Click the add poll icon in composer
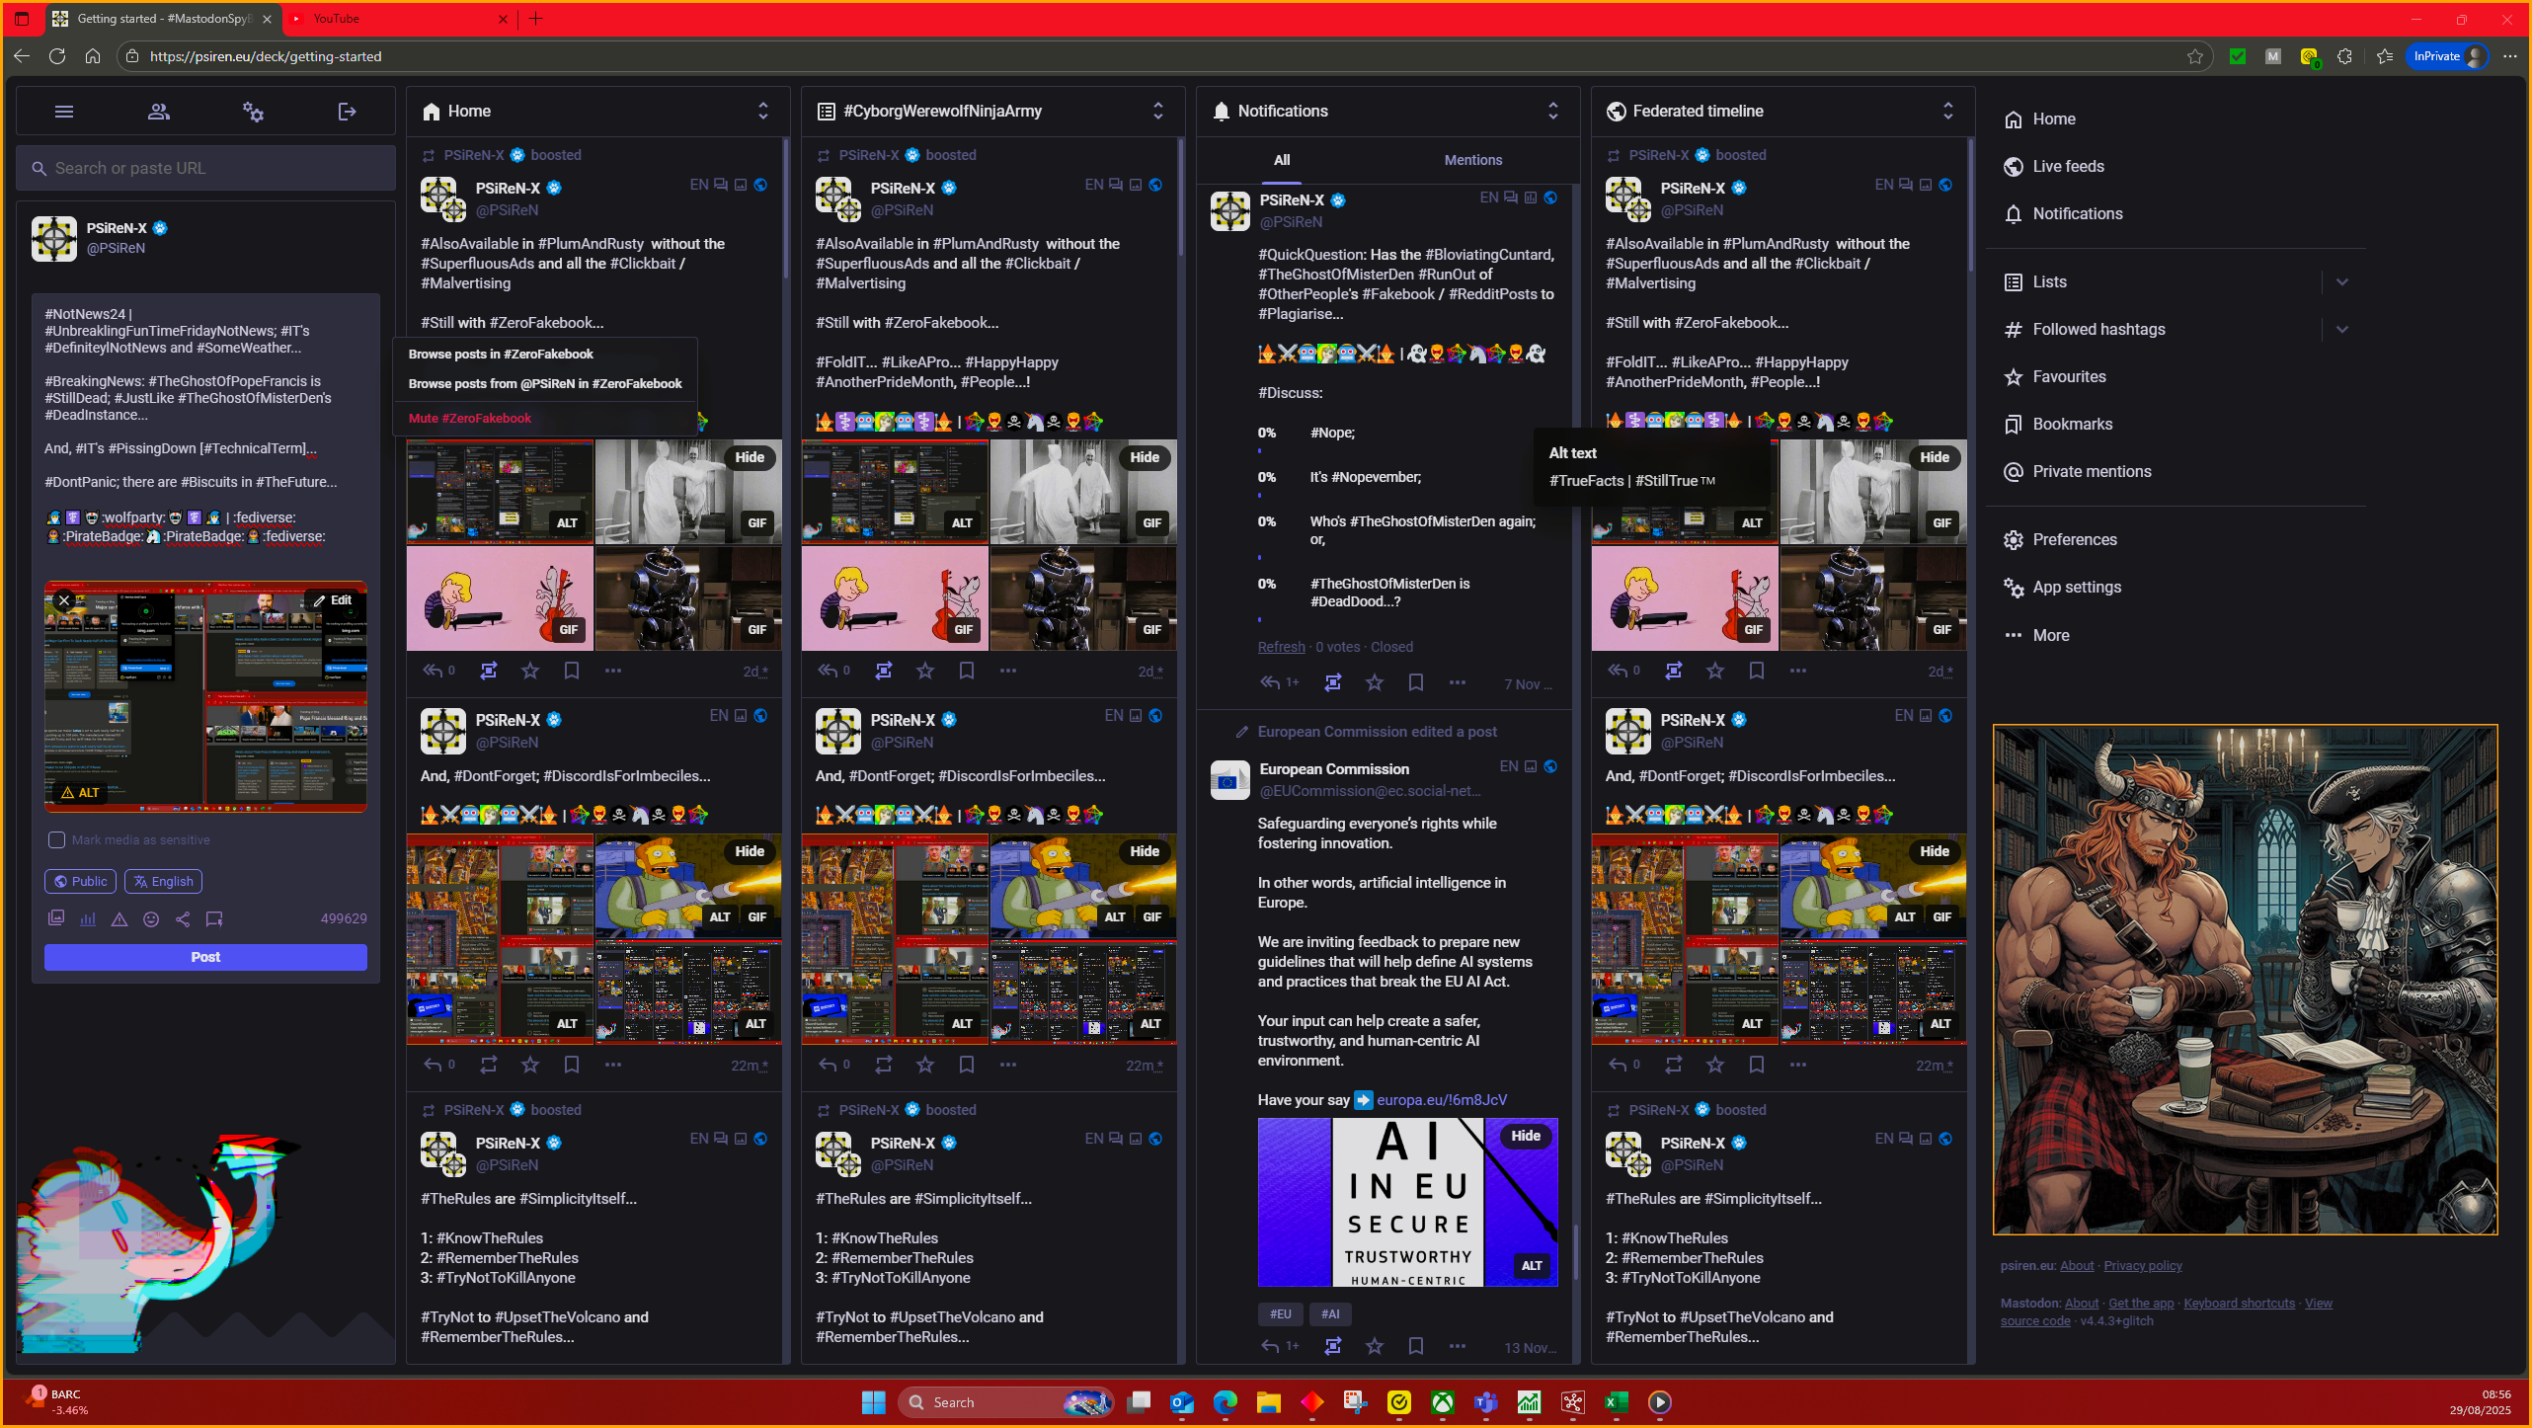This screenshot has height=1428, width=2532. (x=88, y=919)
